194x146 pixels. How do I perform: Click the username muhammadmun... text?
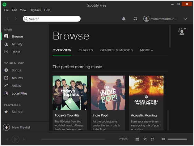pos(163,19)
